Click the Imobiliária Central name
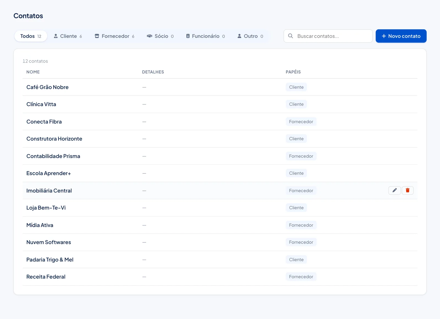The width and height of the screenshot is (440, 319). coord(49,191)
